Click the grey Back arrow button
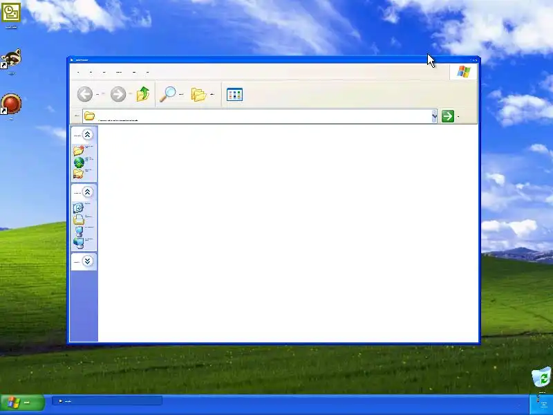This screenshot has height=415, width=553. (85, 94)
